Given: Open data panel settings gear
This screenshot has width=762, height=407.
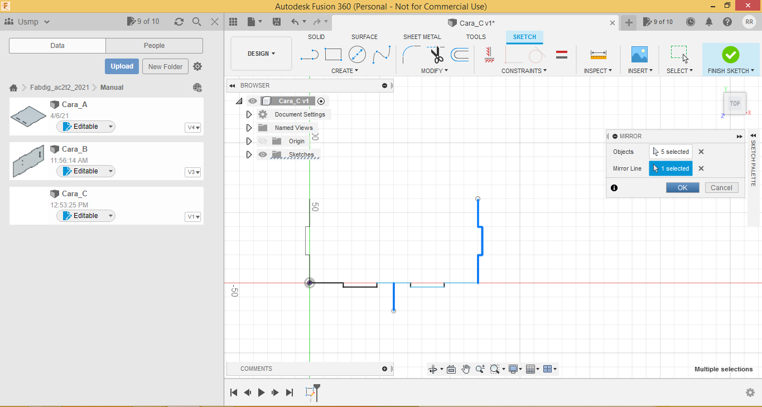Looking at the screenshot, I should coord(197,66).
